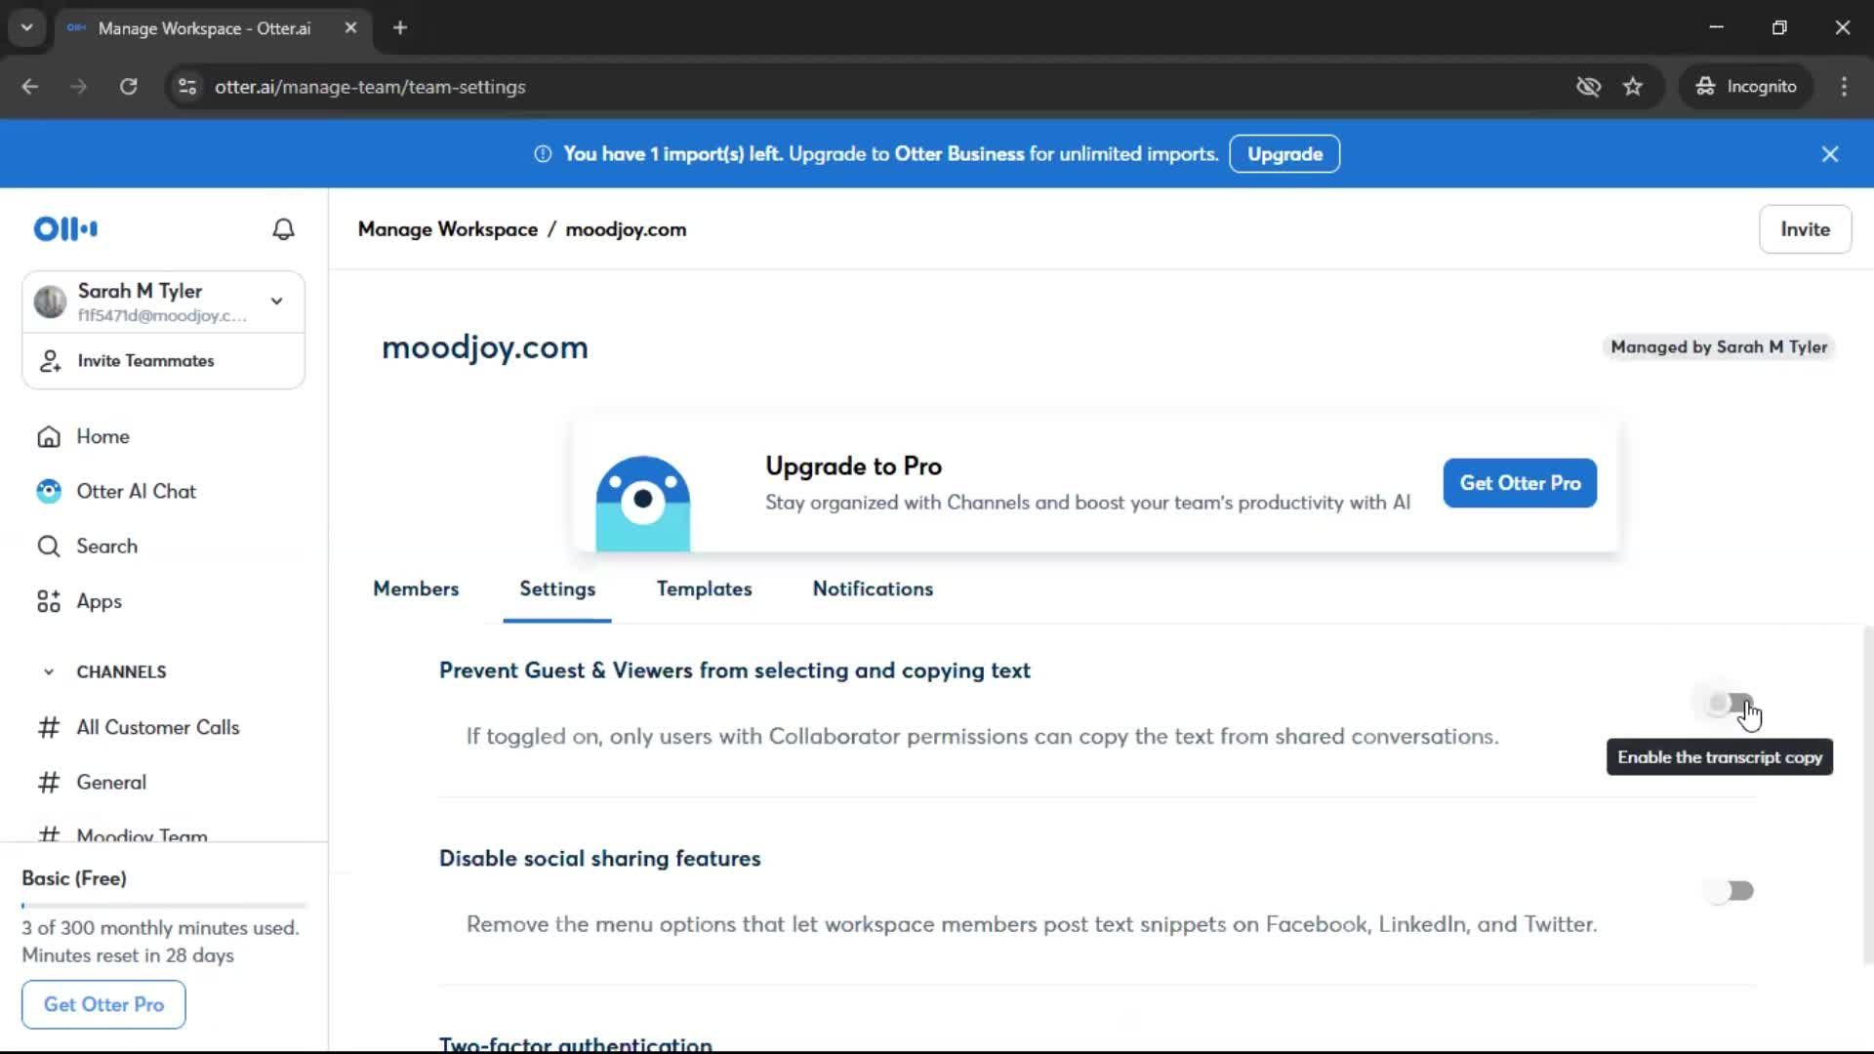Bookmark this page with the star icon
The image size is (1874, 1054).
(1633, 87)
